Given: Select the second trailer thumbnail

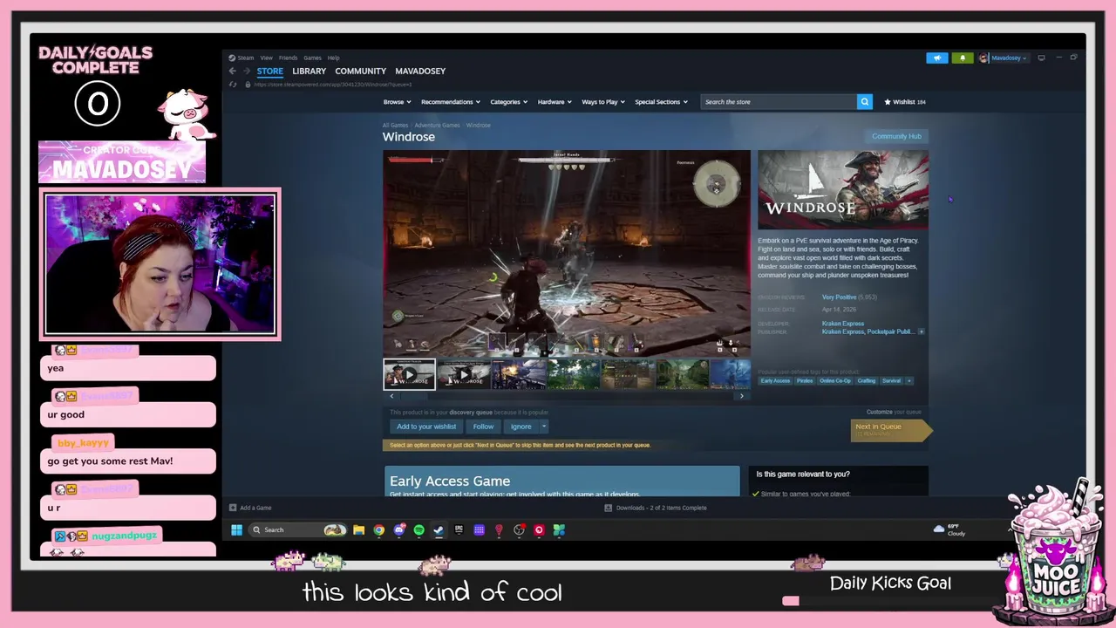Looking at the screenshot, I should pos(464,375).
